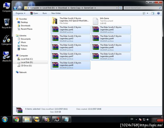164x128 pixels.
Task: Select the Documents library
Action: (x=24, y=39)
